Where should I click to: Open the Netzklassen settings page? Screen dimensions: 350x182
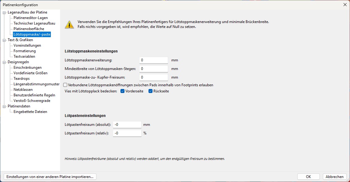pos(23,90)
